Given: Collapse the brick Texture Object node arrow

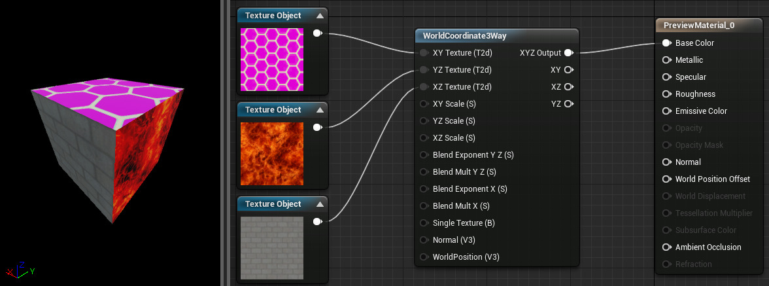Looking at the screenshot, I should (319, 204).
